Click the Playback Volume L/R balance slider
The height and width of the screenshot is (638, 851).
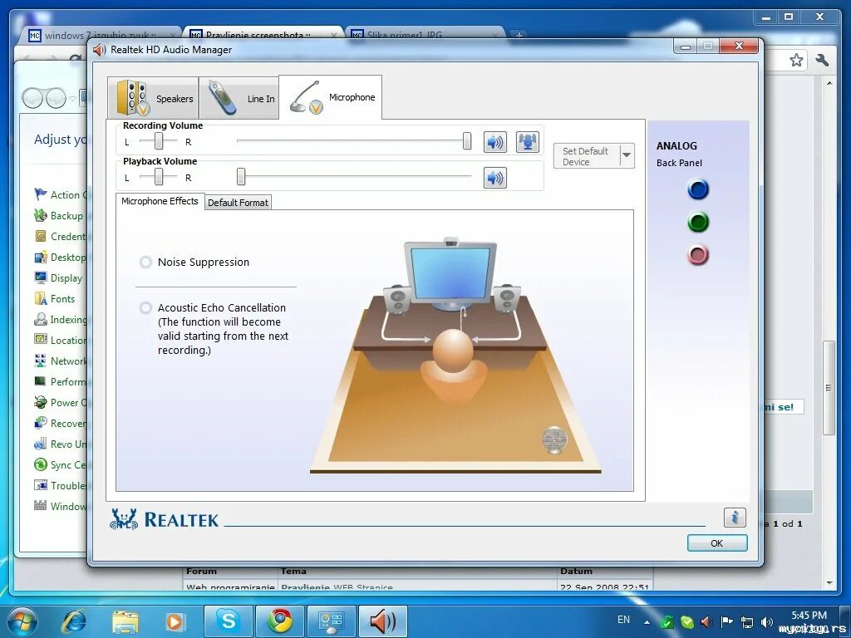coord(158,176)
